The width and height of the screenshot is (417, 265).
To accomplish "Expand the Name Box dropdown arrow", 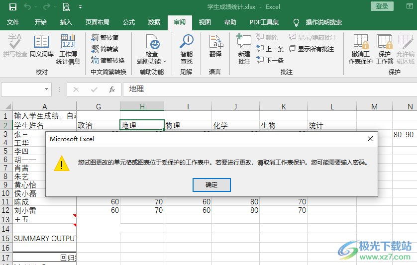I will 47,89.
